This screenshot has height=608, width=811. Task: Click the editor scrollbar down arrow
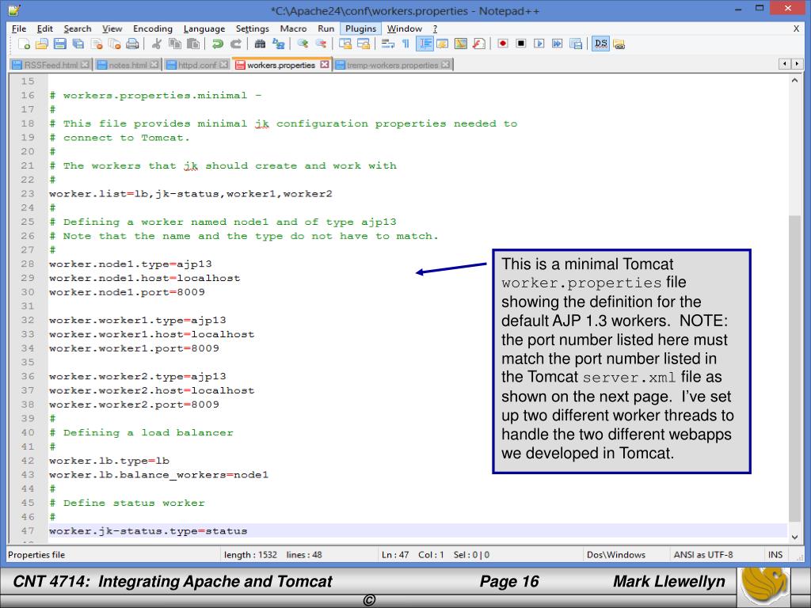point(795,537)
